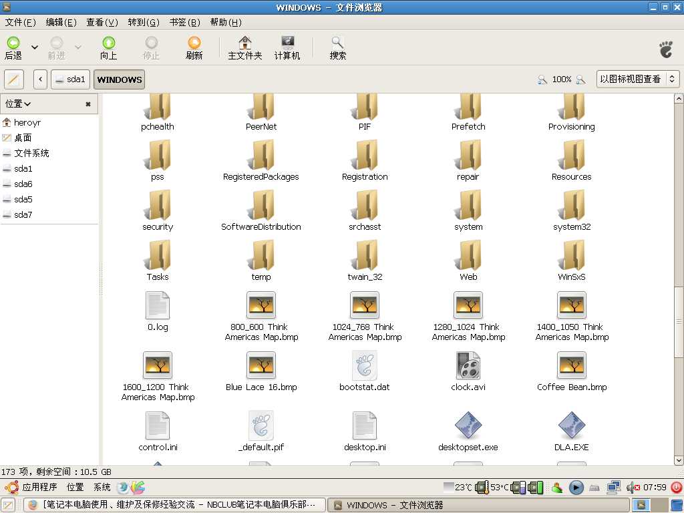Viewport: 684px width, 513px height.
Task: Open the Edit (编辑) menu
Action: [61, 22]
